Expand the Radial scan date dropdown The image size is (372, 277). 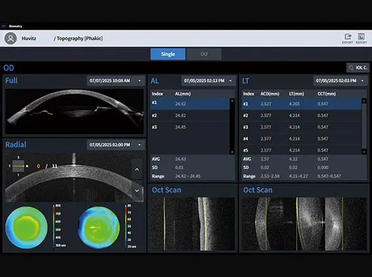tap(116, 145)
